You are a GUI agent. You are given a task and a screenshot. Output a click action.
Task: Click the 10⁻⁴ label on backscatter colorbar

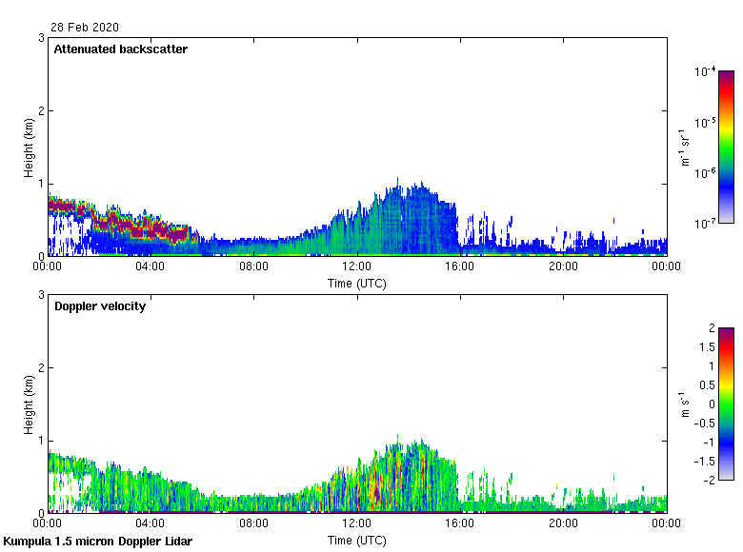point(705,71)
